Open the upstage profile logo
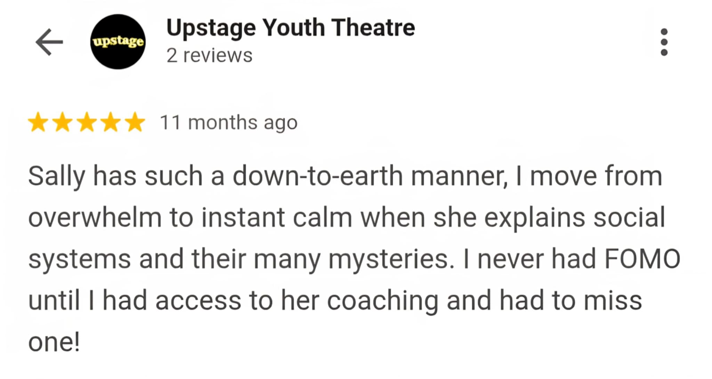This screenshot has width=712, height=379. [118, 42]
